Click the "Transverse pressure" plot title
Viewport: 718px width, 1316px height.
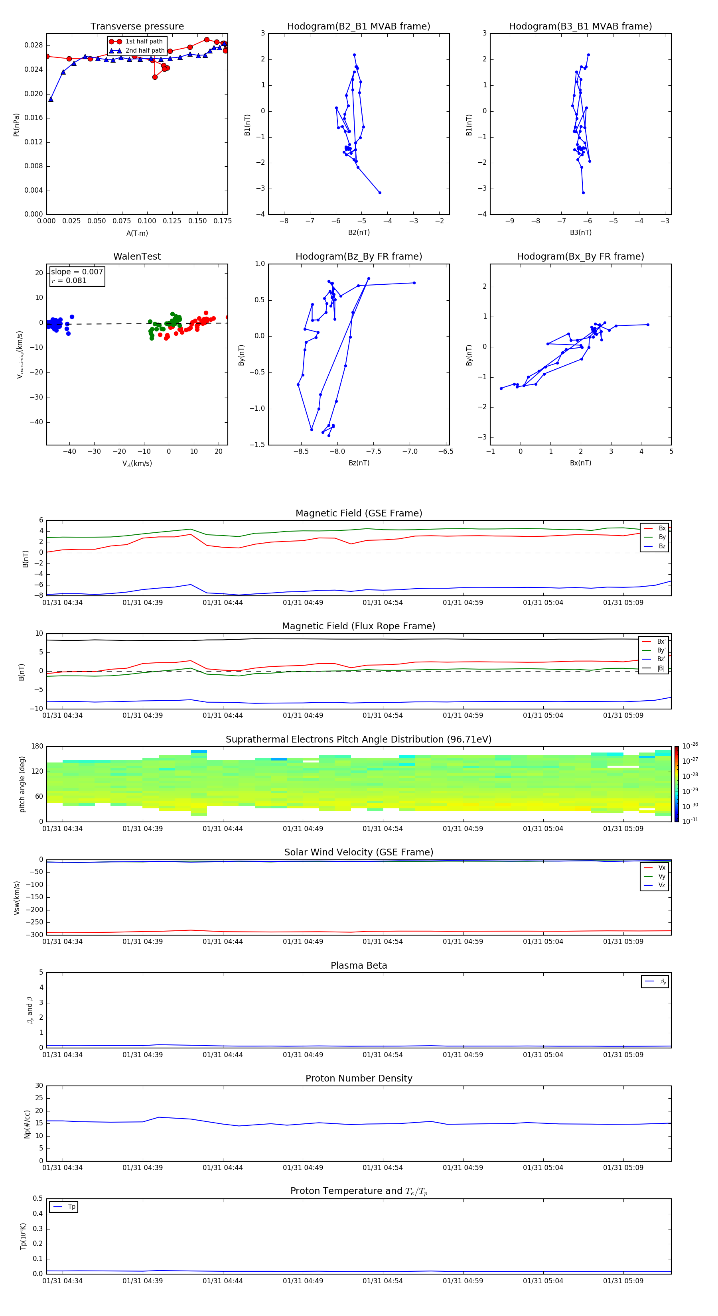pos(137,27)
